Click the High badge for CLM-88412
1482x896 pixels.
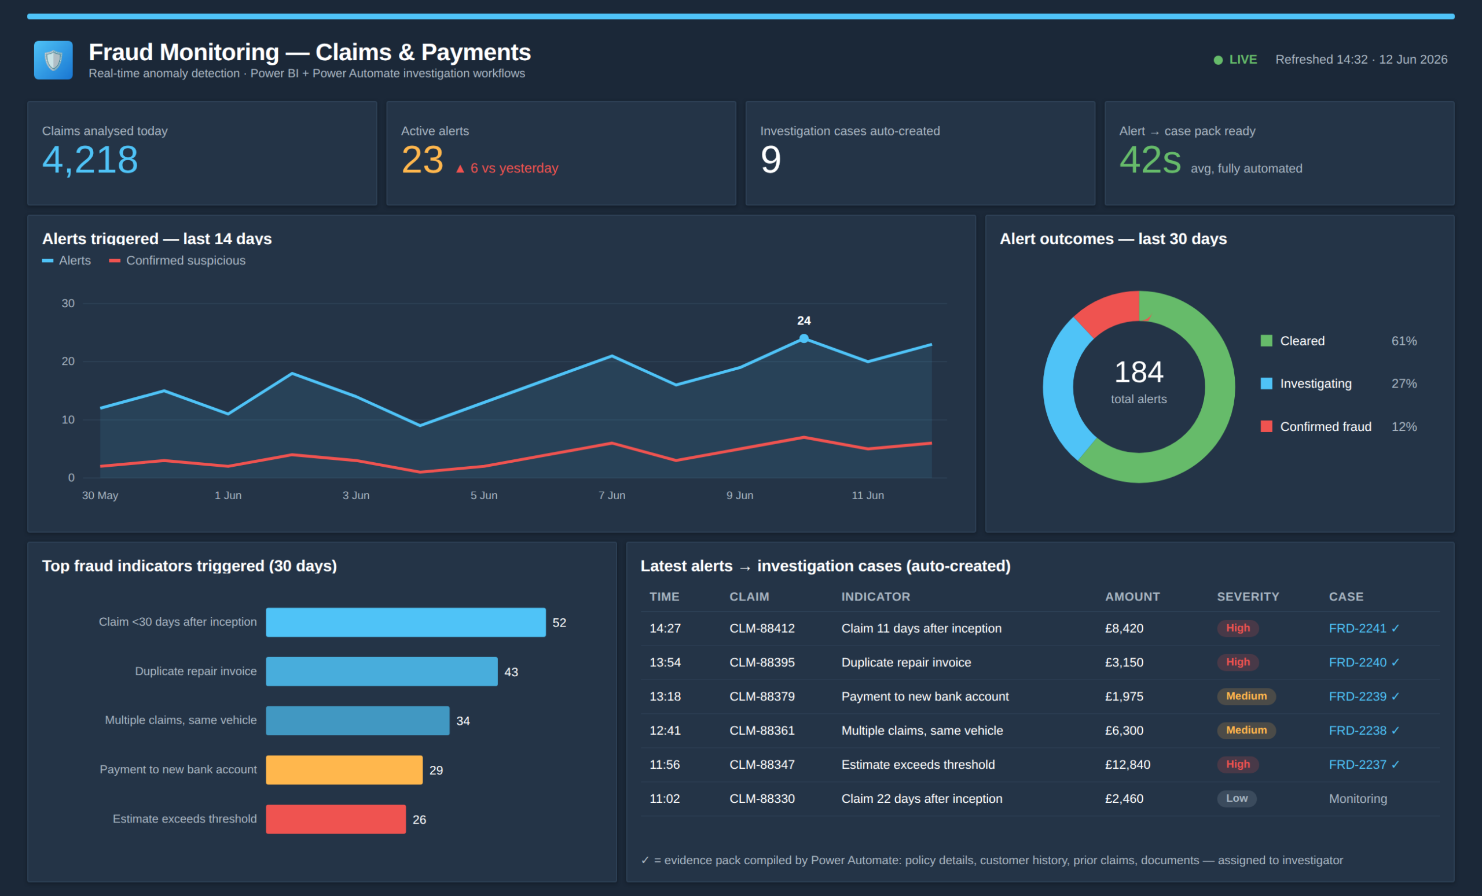tap(1238, 628)
